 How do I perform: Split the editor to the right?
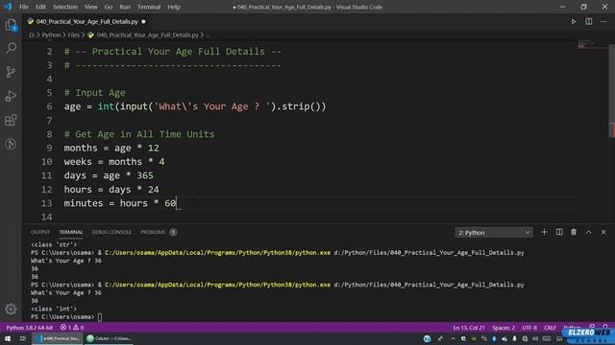[589, 21]
